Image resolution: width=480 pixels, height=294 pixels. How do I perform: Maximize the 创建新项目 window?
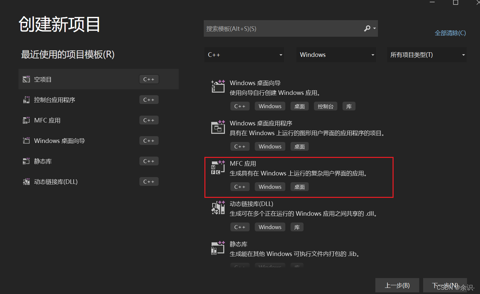(456, 3)
